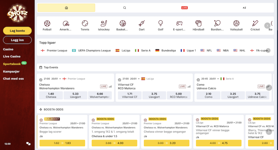This screenshot has height=150, width=278.
Task: Open Casino in sidebar menu
Action: 8,49
